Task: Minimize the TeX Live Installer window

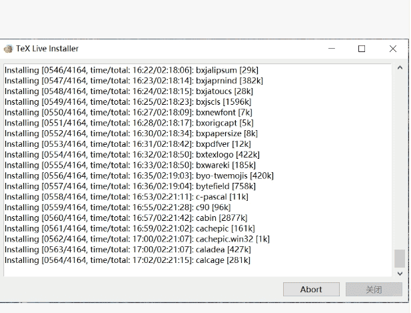Action: (x=331, y=49)
